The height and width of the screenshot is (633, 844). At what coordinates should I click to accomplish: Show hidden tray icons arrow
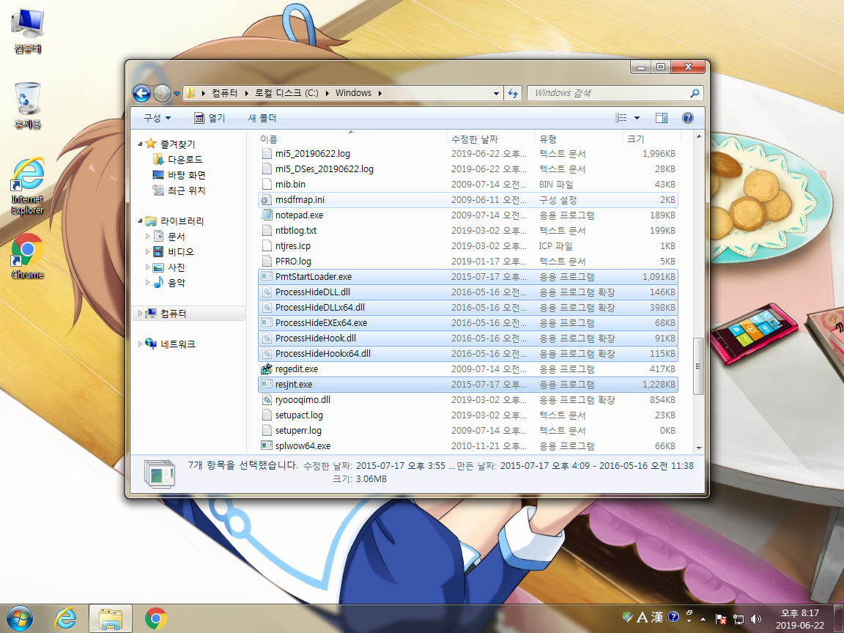tap(703, 619)
